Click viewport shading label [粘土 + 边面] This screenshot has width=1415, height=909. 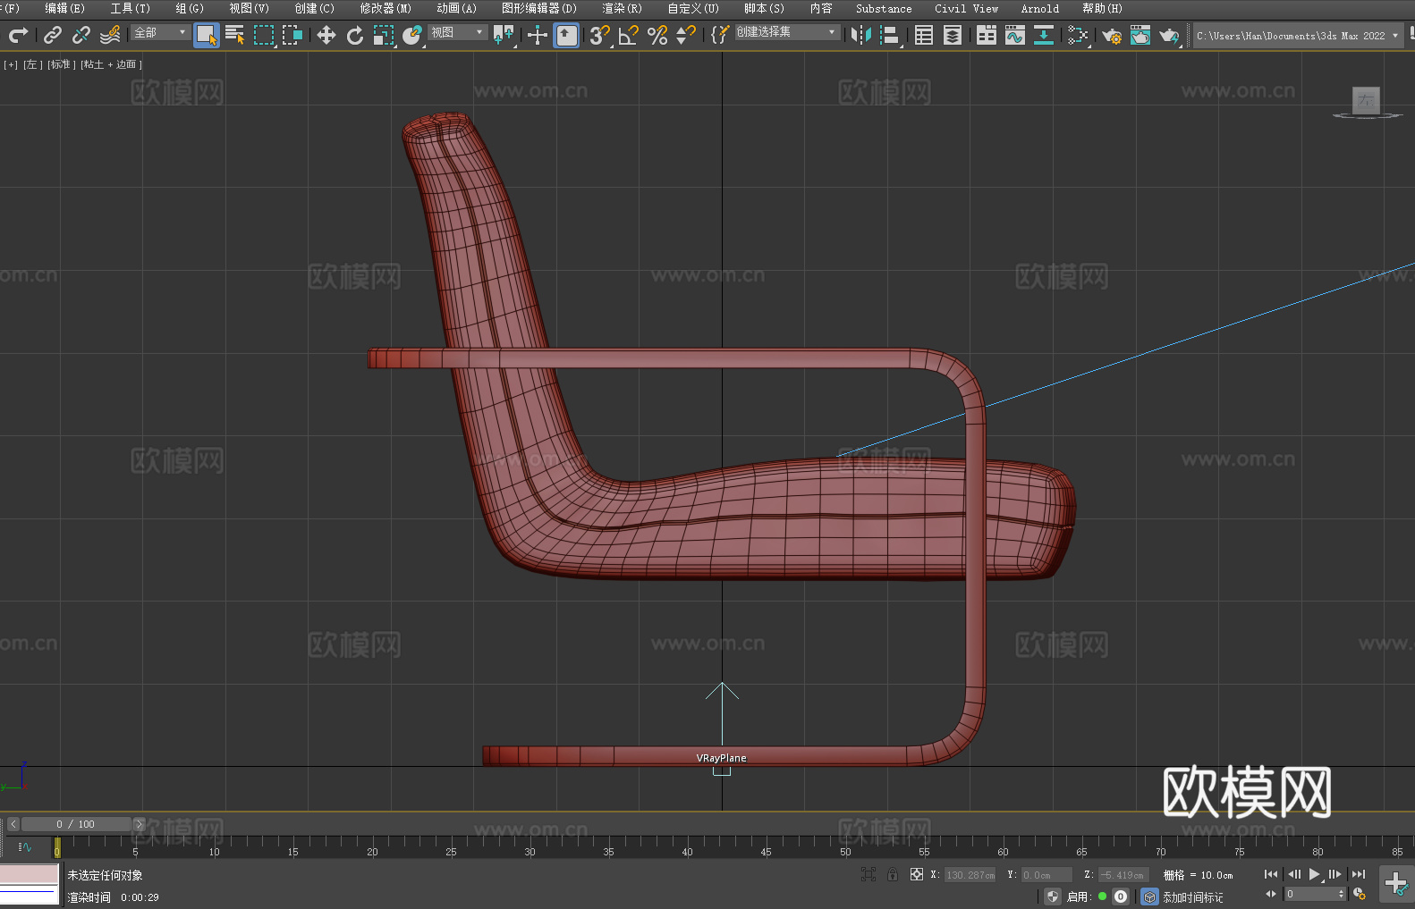111,64
